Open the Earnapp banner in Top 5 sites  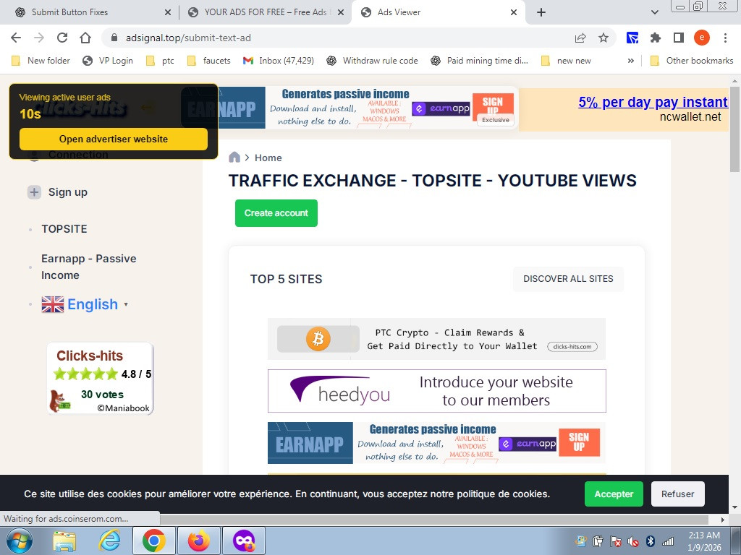[x=436, y=443]
